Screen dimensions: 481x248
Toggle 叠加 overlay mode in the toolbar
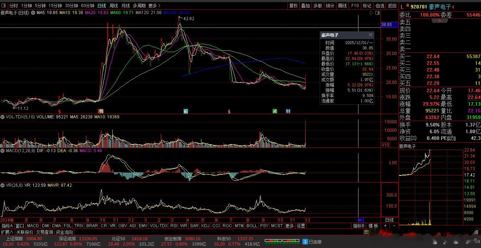(305, 6)
